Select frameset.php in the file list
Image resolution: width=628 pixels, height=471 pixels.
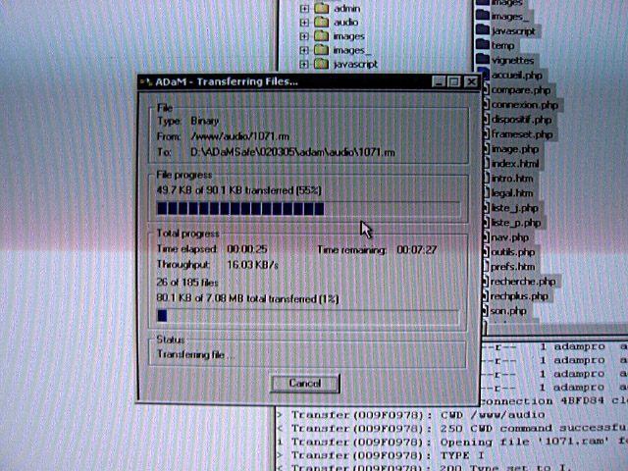[x=522, y=134]
